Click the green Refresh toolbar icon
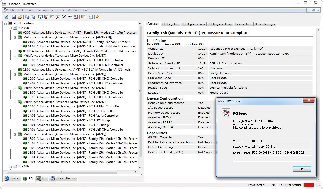This screenshot has width=323, height=189. 6,17
